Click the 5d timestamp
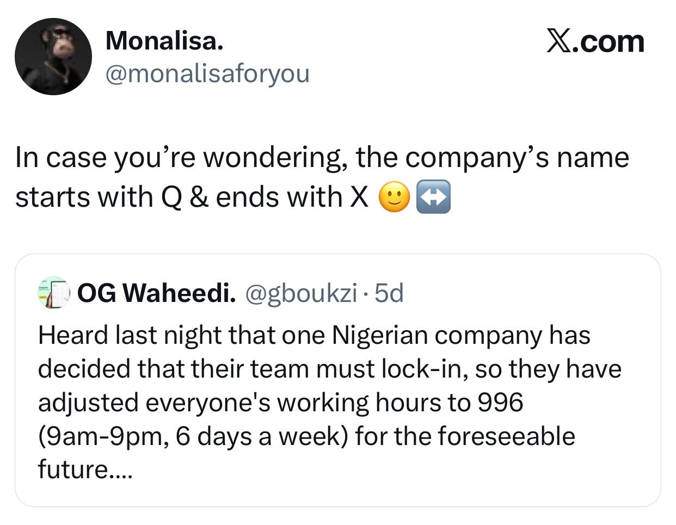Screen dimensions: 676x525 click(390, 294)
